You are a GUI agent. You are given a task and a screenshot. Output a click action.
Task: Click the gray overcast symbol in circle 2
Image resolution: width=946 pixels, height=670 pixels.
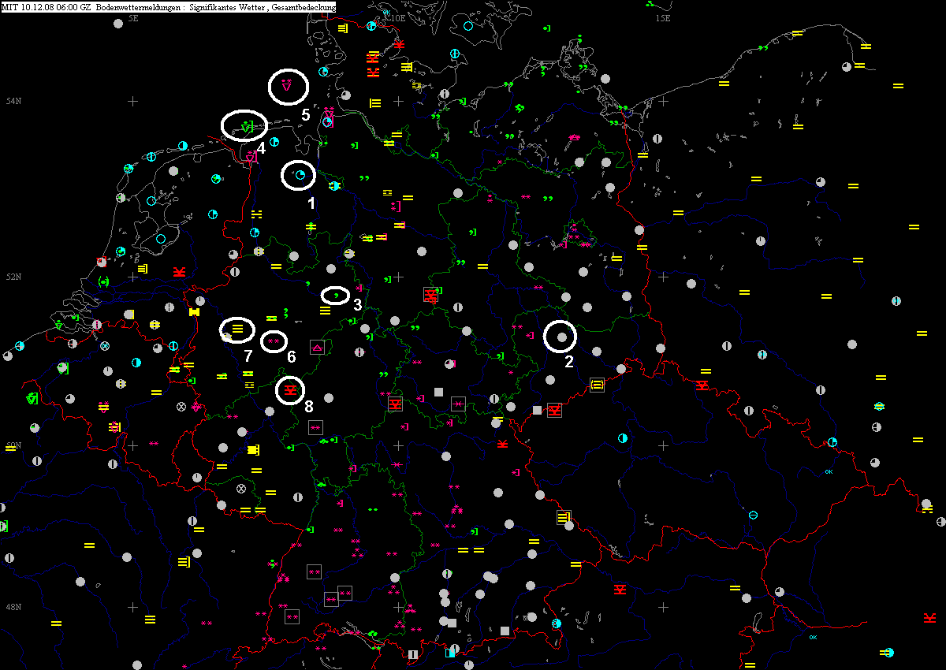(x=561, y=337)
